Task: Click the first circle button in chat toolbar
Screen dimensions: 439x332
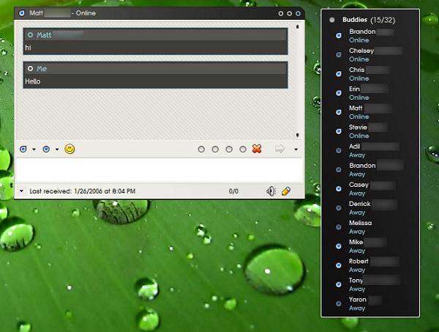Action: pyautogui.click(x=201, y=150)
